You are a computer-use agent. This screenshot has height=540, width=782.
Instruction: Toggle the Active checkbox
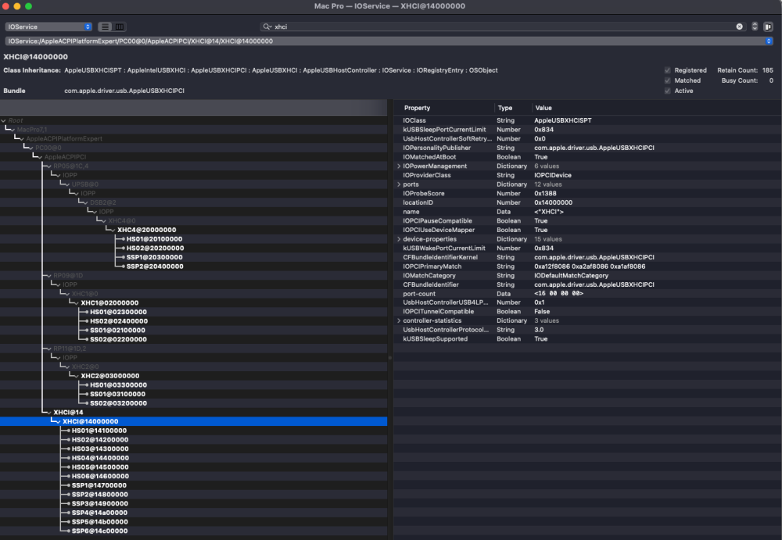tap(667, 91)
